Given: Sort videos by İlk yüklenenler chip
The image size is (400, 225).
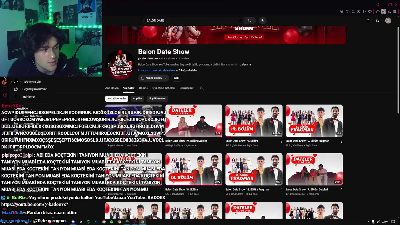Looking at the screenshot, I should [157, 98].
